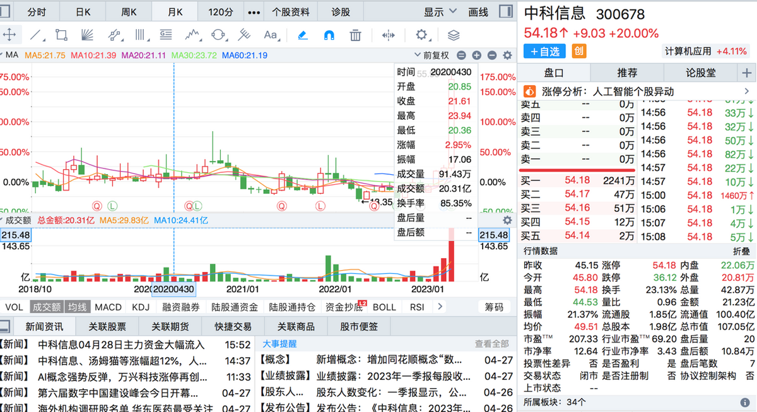Pick the blue highlighter pen tool
Viewport: 757px width, 412px height.
click(302, 35)
